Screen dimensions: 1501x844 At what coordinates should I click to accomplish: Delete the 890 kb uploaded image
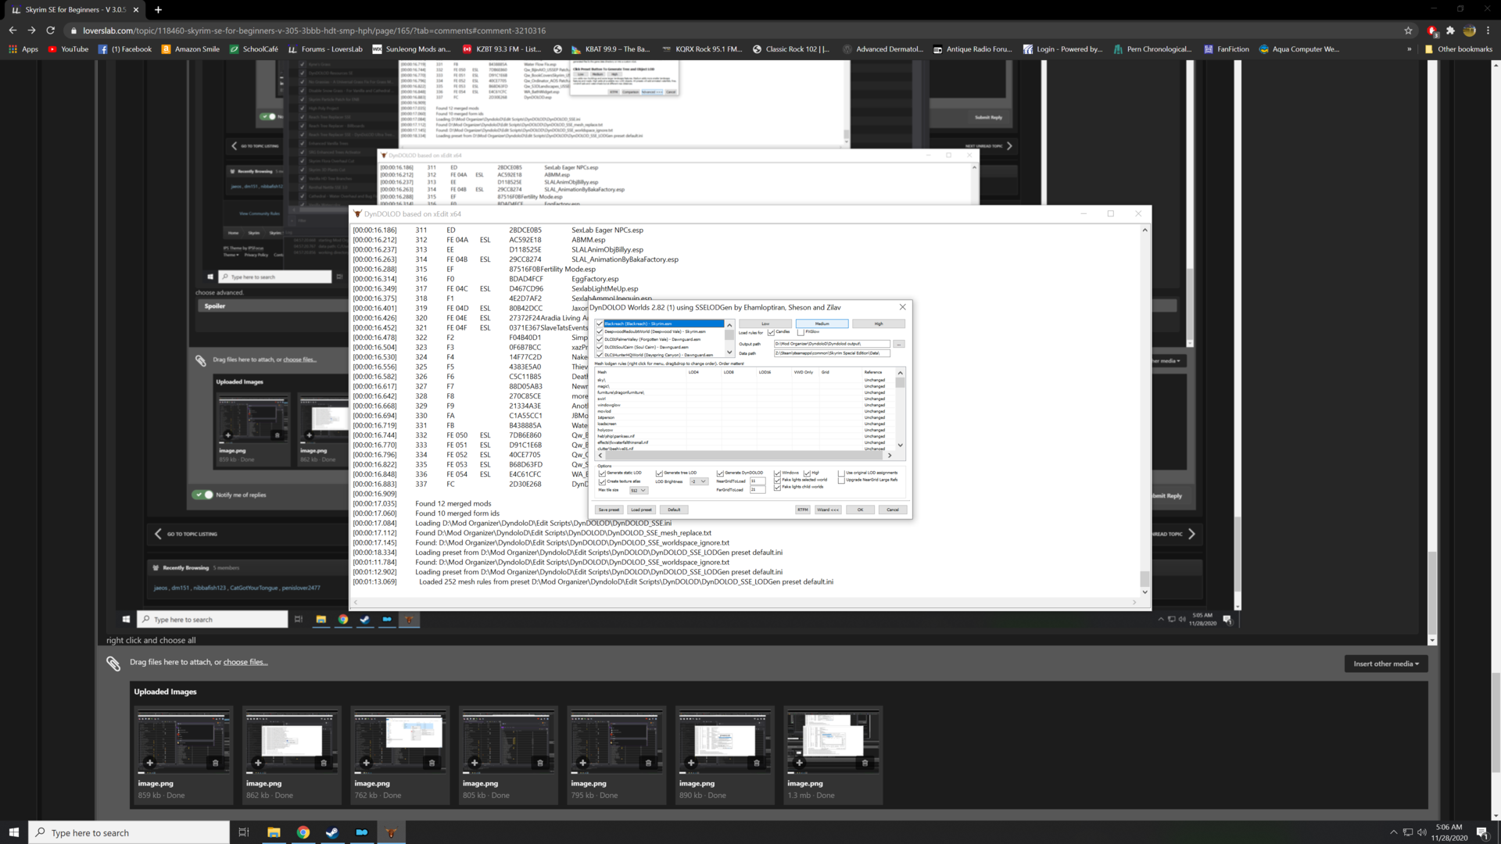tap(756, 763)
